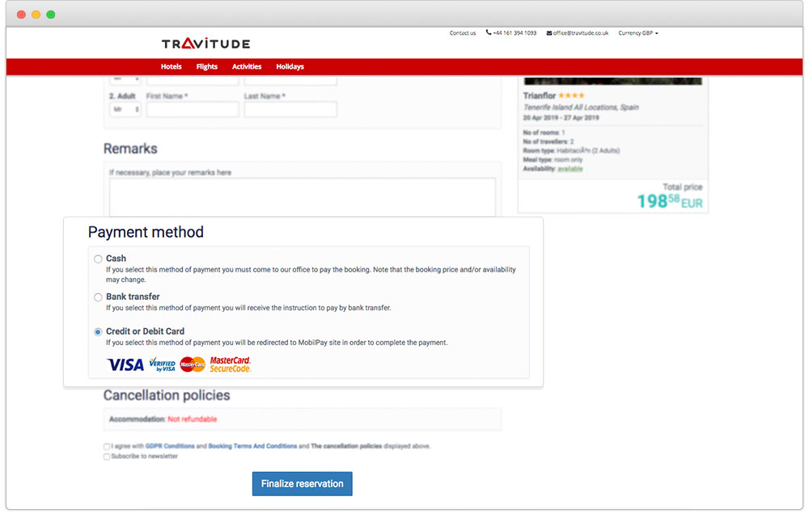
Task: Select Credit or Debit Card option
Action: [x=98, y=332]
